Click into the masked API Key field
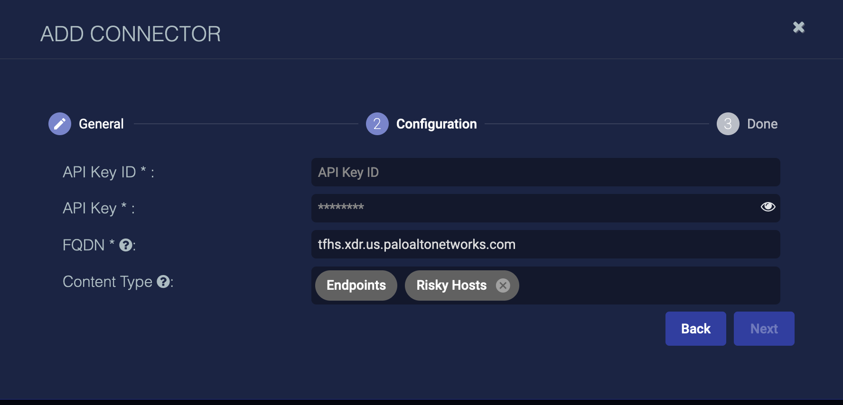843x405 pixels. coord(532,208)
